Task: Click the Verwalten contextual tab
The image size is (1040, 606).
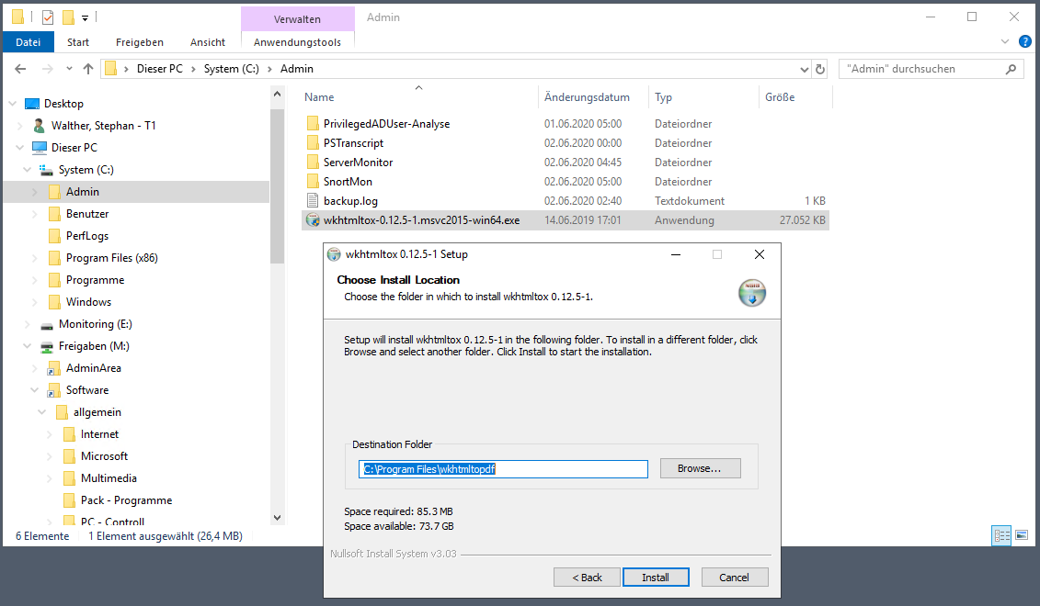Action: 297,19
